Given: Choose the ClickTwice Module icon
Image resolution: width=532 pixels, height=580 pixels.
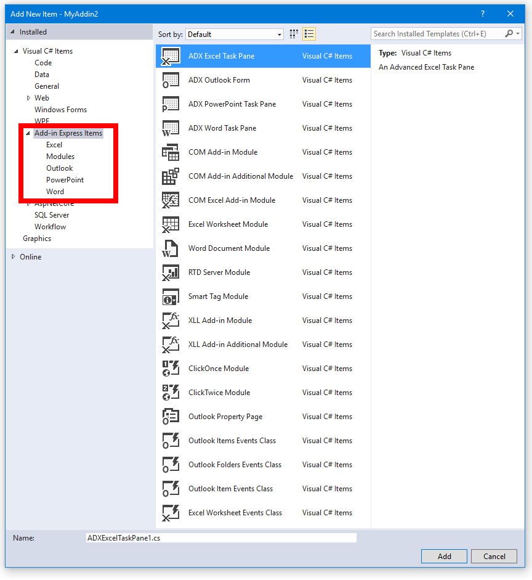Looking at the screenshot, I should click(171, 393).
